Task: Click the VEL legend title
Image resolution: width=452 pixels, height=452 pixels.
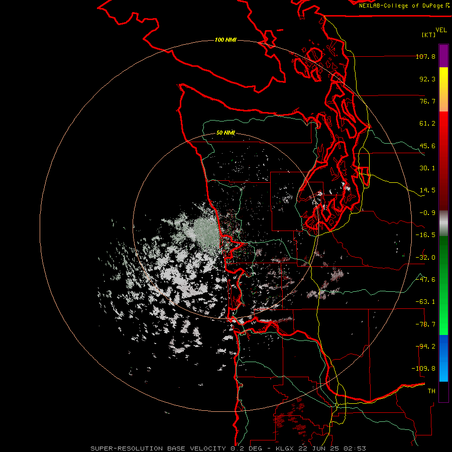Action: pos(441,30)
